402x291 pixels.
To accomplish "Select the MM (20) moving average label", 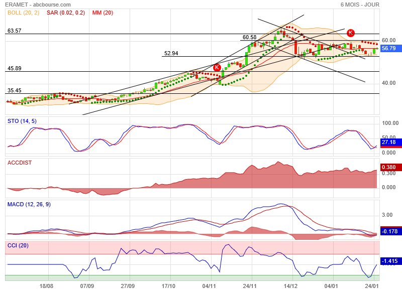I will click(103, 13).
